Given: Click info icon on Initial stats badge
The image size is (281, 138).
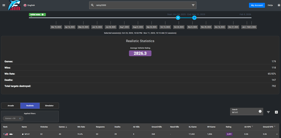Looking at the screenshot, I should [43, 15].
